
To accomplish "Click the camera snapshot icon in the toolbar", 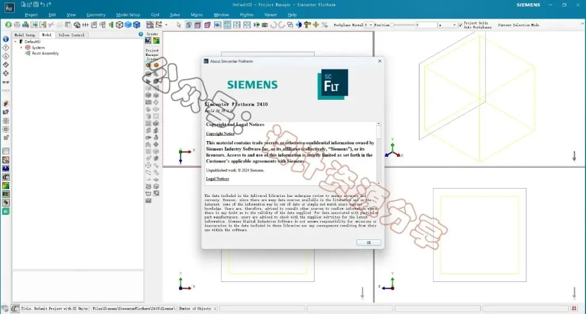I will tap(265, 25).
